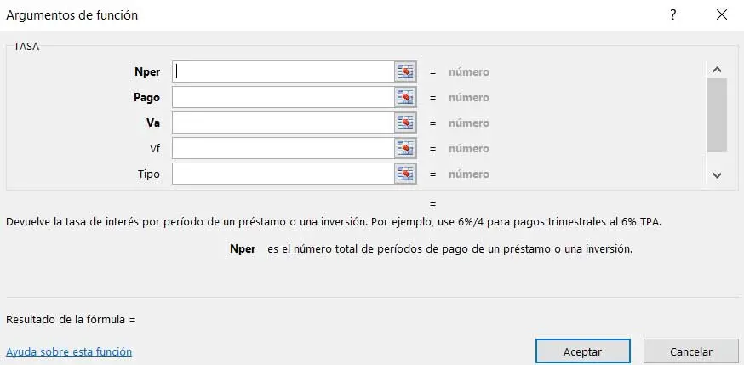Image resolution: width=744 pixels, height=365 pixels.
Task: Click the range selector icon for Vf
Action: click(405, 149)
